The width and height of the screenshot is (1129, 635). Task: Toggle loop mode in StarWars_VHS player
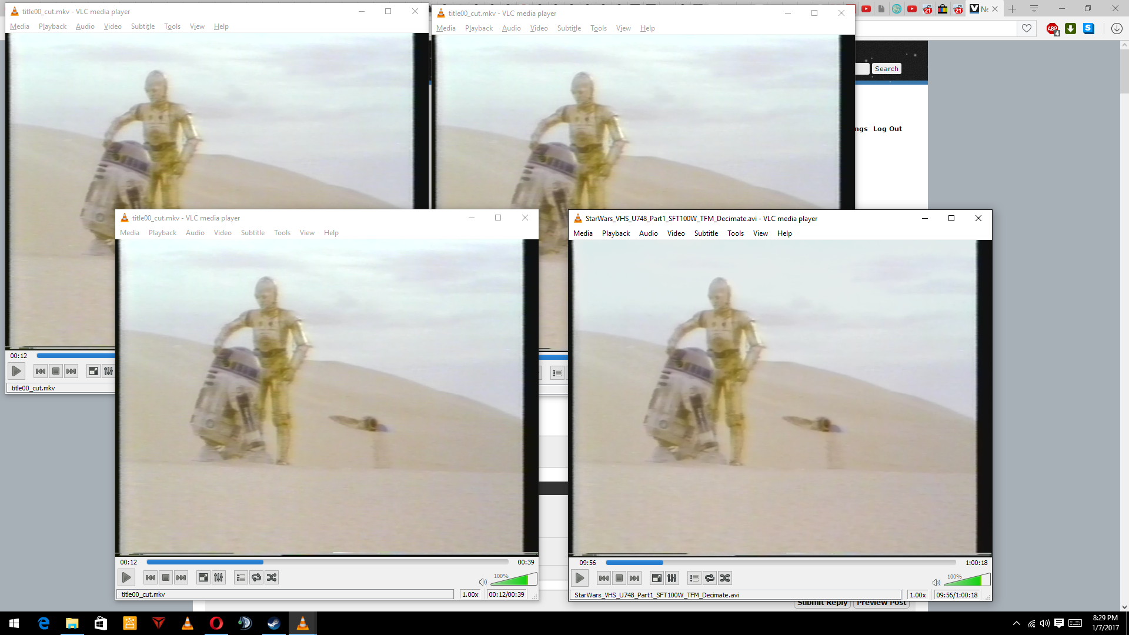710,579
